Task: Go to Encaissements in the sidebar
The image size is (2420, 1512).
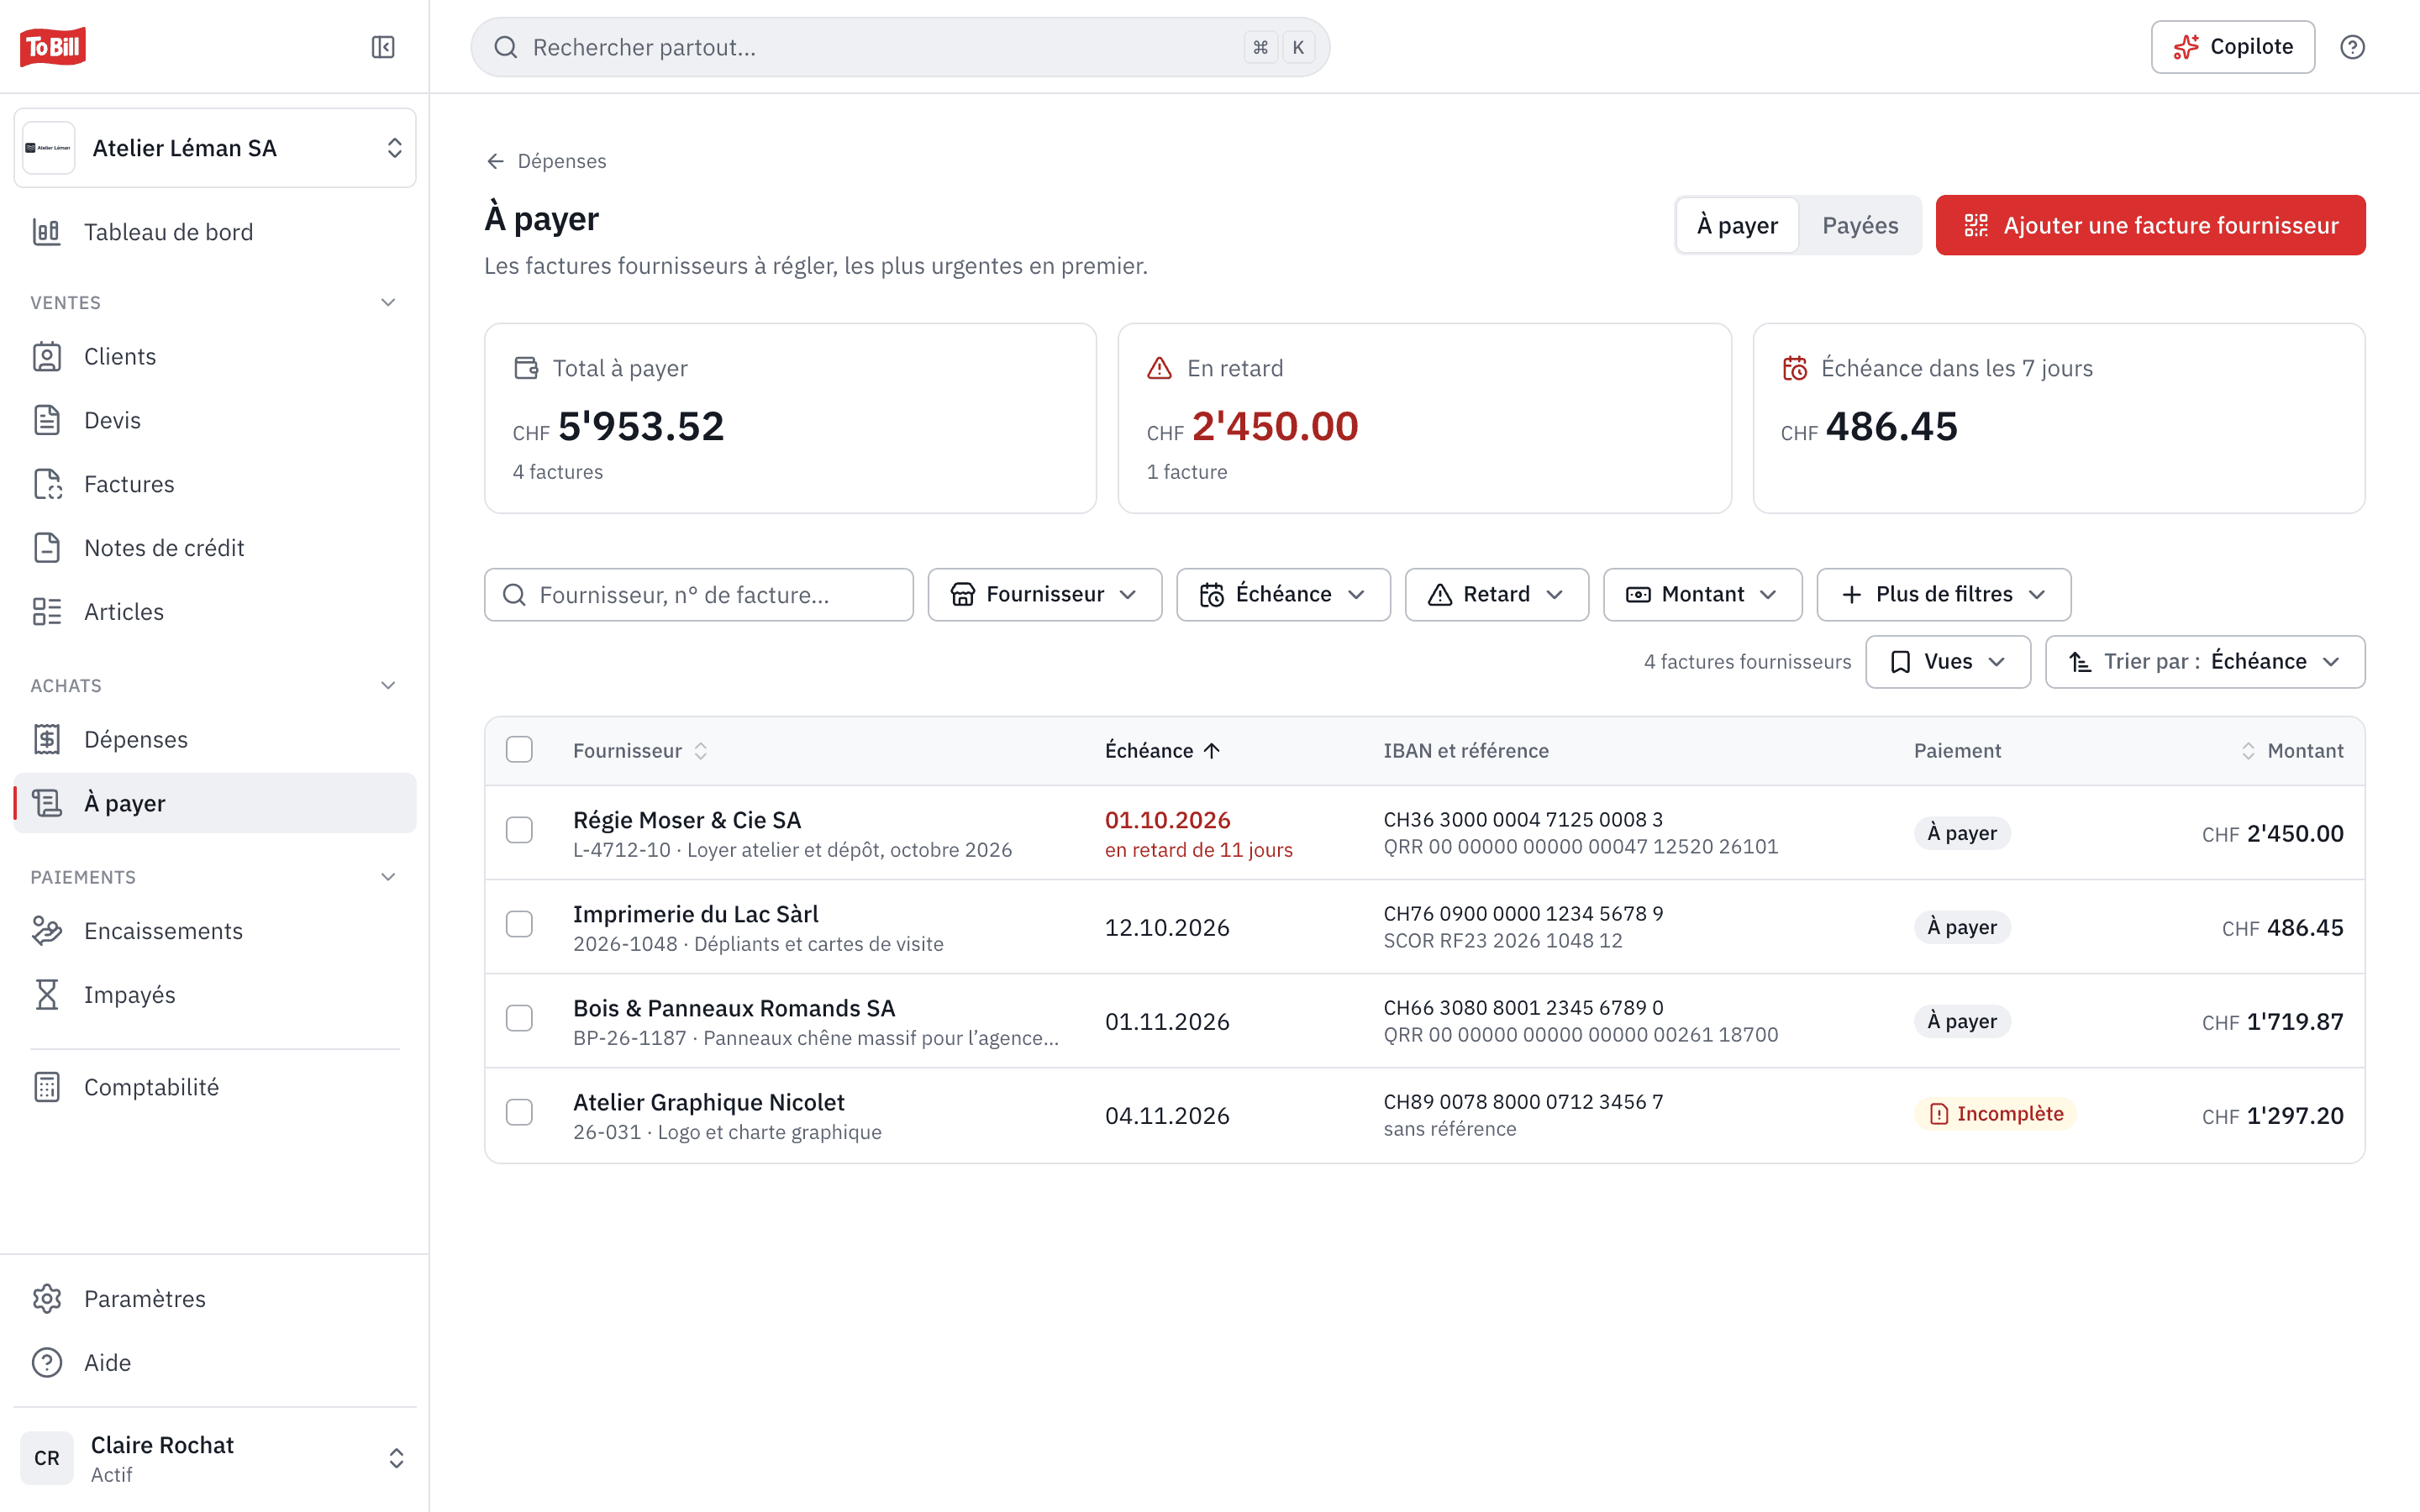Action: [215, 931]
